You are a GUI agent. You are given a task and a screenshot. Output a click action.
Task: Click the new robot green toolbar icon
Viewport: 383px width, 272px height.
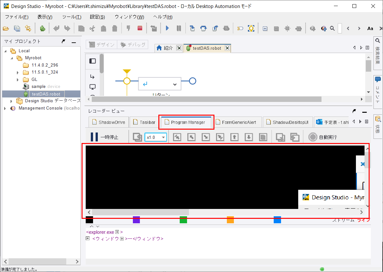pos(42,28)
